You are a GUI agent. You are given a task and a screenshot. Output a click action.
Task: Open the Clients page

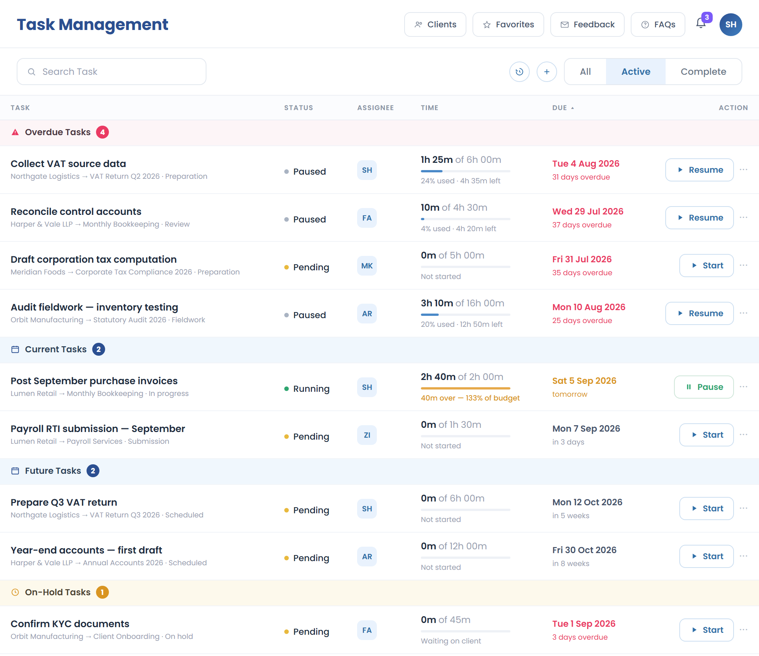[x=435, y=25]
